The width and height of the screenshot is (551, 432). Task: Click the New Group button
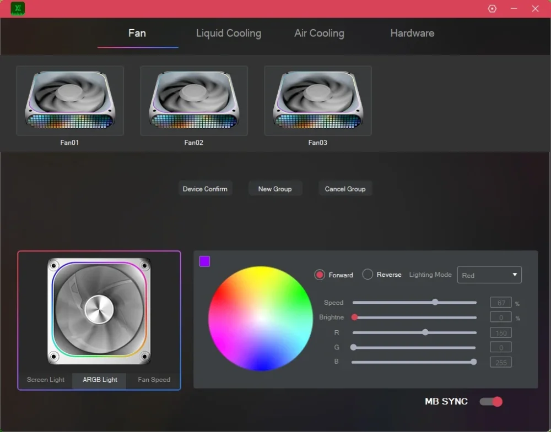pyautogui.click(x=275, y=189)
